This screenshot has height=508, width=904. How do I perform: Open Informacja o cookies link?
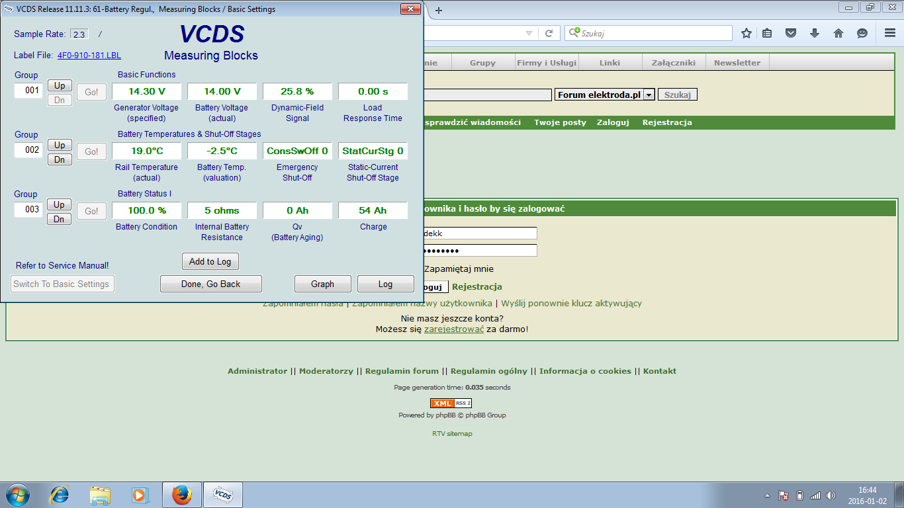coord(585,371)
